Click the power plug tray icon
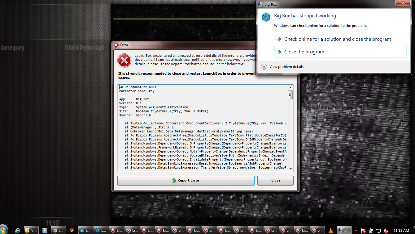 pos(371,230)
